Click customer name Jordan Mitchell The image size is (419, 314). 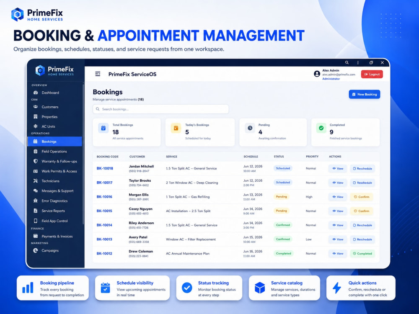coord(141,166)
